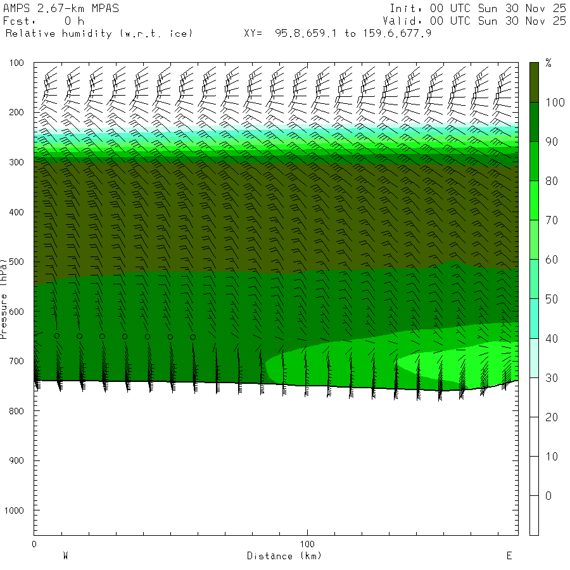This screenshot has height=570, width=570.
Task: Click the leftmost calm-wind circle marker
Action: 57,336
